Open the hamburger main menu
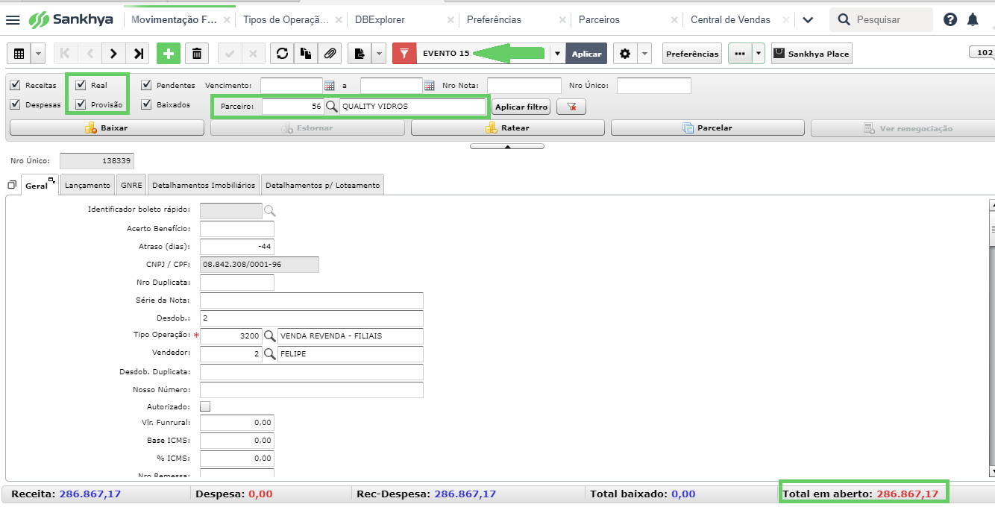Screen dimensions: 995x507 [x=13, y=20]
